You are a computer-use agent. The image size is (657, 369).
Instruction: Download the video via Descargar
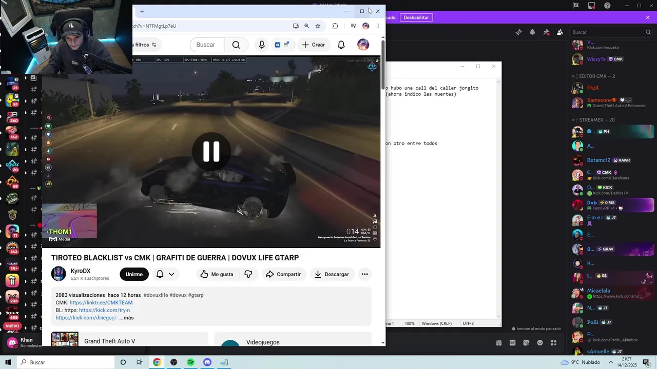click(332, 274)
